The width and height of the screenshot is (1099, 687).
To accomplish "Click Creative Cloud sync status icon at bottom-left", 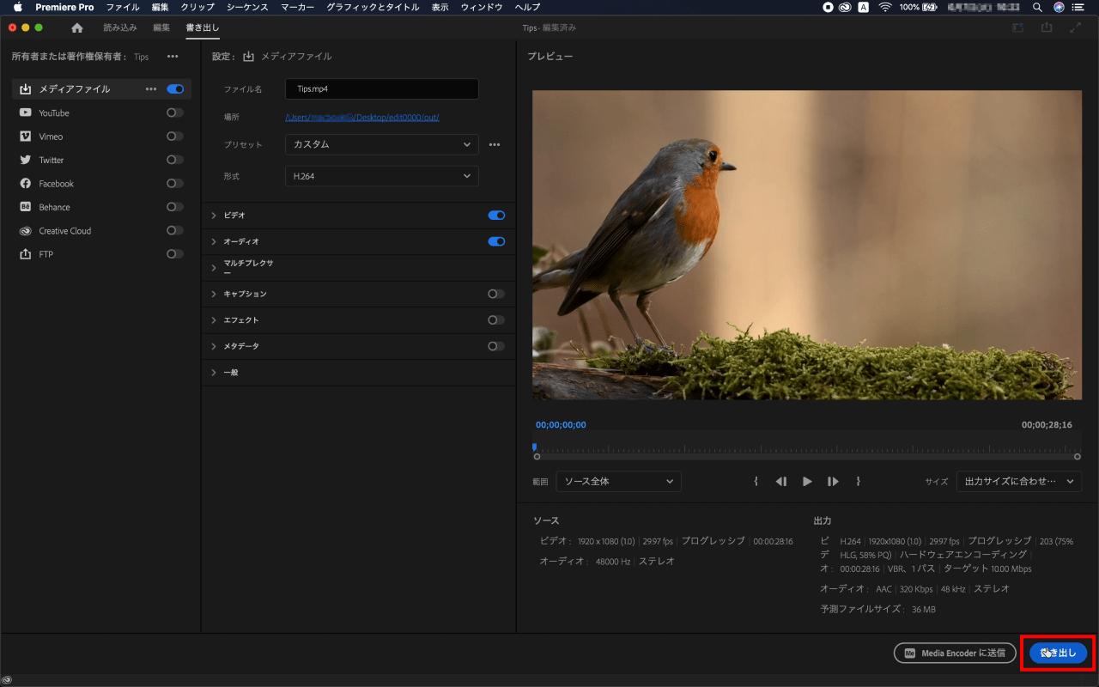I will coord(7,680).
